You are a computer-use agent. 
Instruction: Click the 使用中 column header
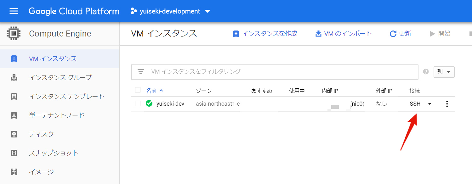(297, 91)
